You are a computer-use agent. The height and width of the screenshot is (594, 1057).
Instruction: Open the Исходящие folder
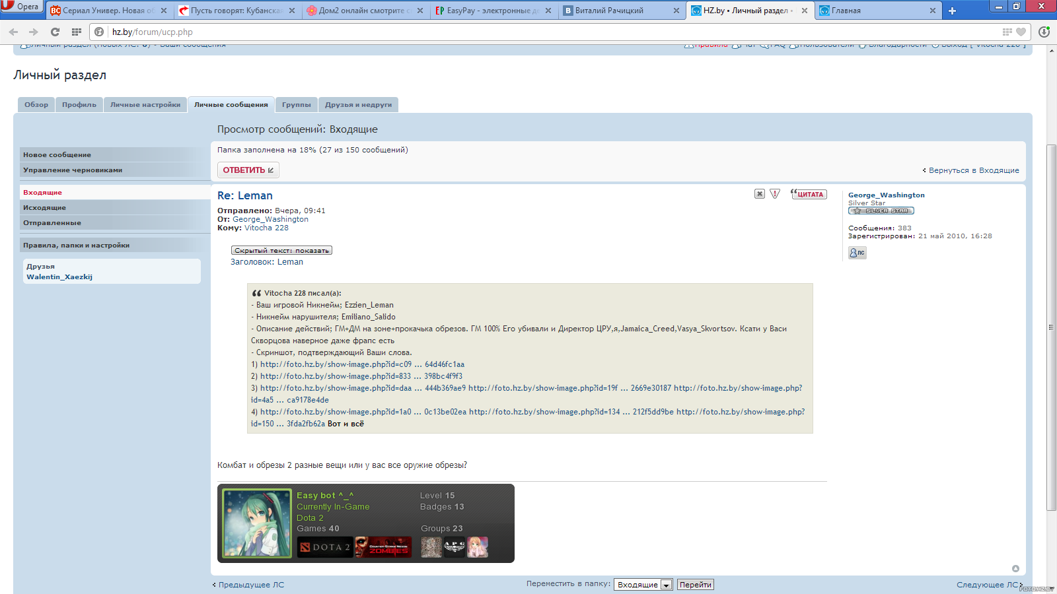[115, 208]
